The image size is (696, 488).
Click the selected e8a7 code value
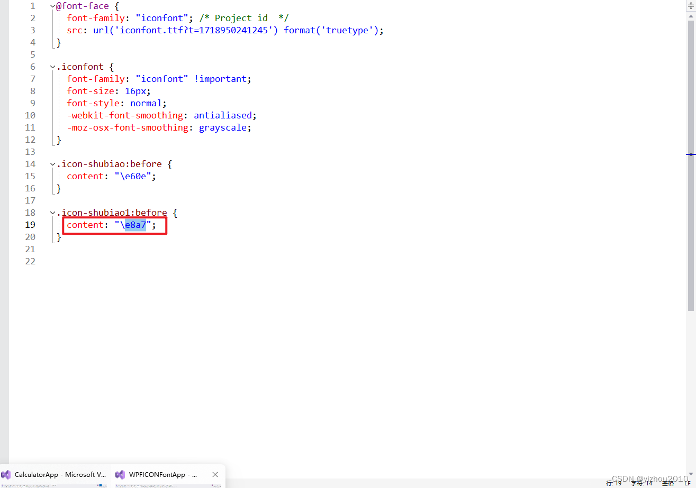coord(135,225)
